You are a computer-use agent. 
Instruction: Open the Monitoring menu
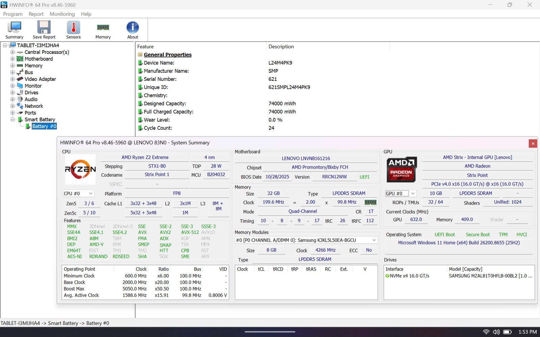pos(62,14)
